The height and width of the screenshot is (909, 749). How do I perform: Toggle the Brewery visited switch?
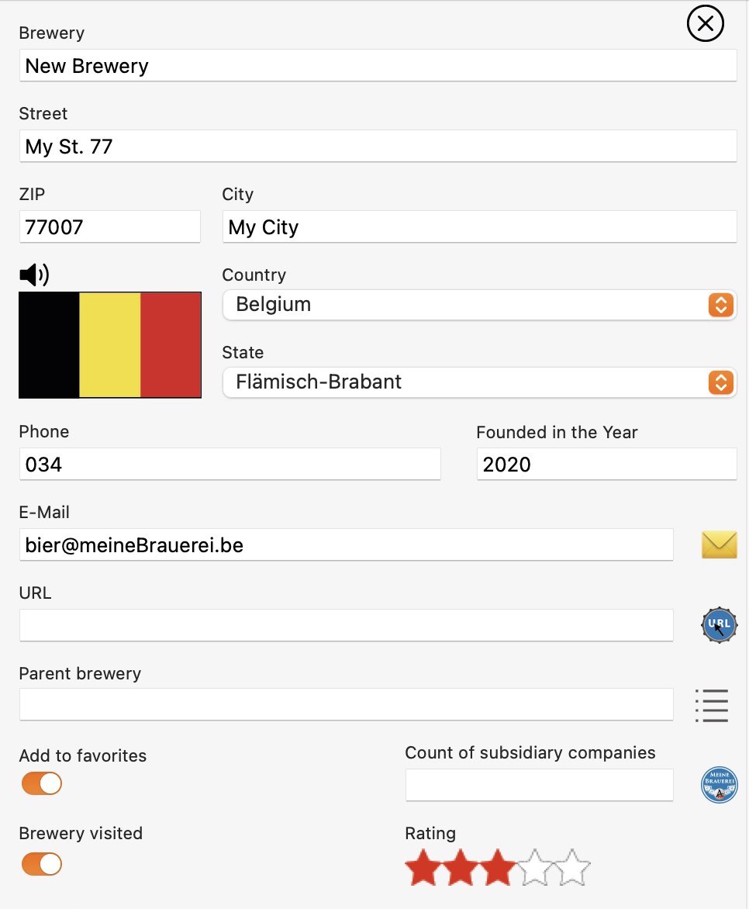coord(42,864)
